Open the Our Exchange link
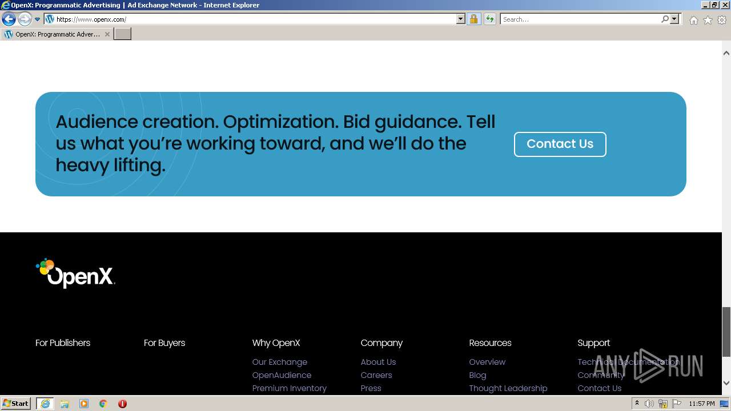The height and width of the screenshot is (411, 731). (x=280, y=362)
